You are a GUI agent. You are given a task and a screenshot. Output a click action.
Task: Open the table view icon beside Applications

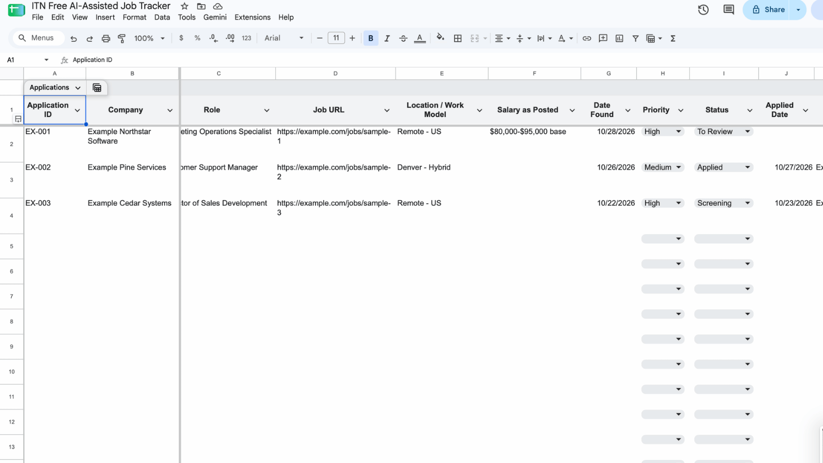pos(97,88)
